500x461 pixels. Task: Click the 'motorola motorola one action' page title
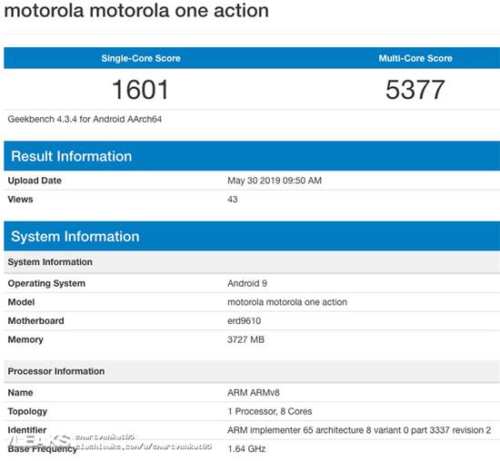(x=136, y=10)
